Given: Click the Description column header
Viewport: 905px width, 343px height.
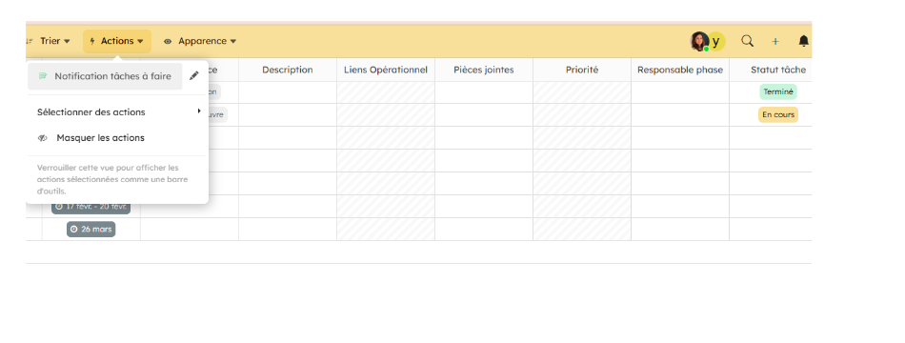Looking at the screenshot, I should tap(288, 70).
